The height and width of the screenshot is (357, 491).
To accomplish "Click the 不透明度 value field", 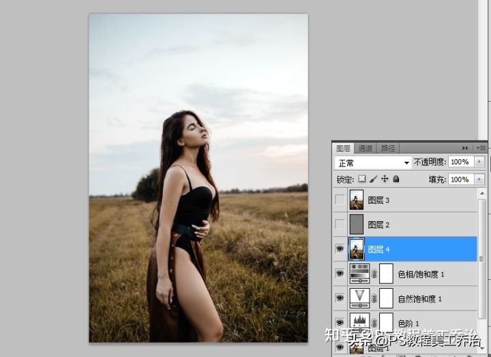I will click(460, 162).
